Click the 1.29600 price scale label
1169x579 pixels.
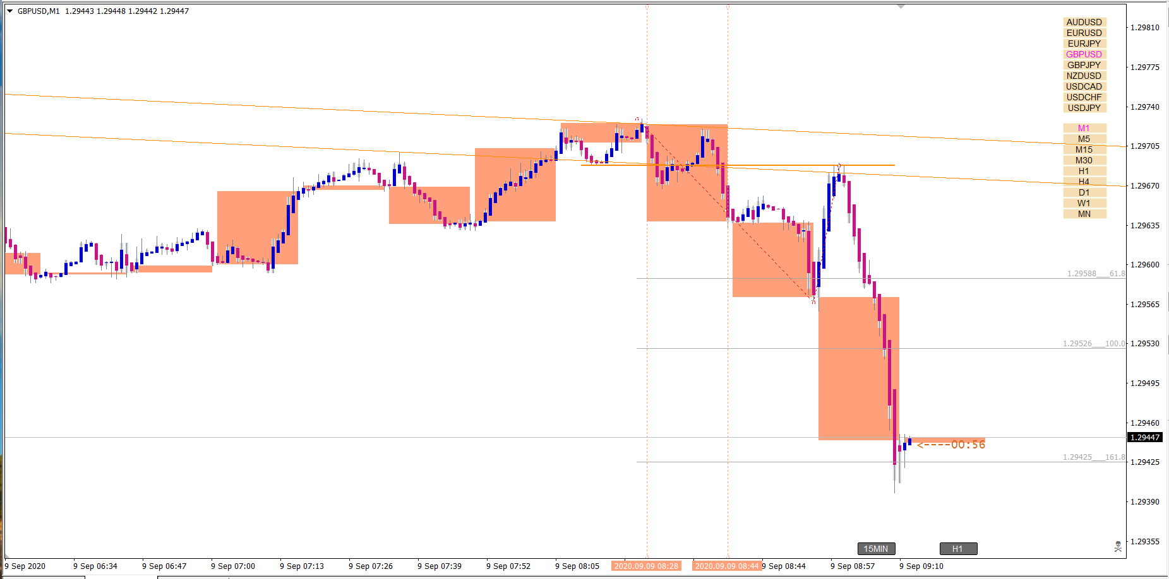(x=1145, y=265)
